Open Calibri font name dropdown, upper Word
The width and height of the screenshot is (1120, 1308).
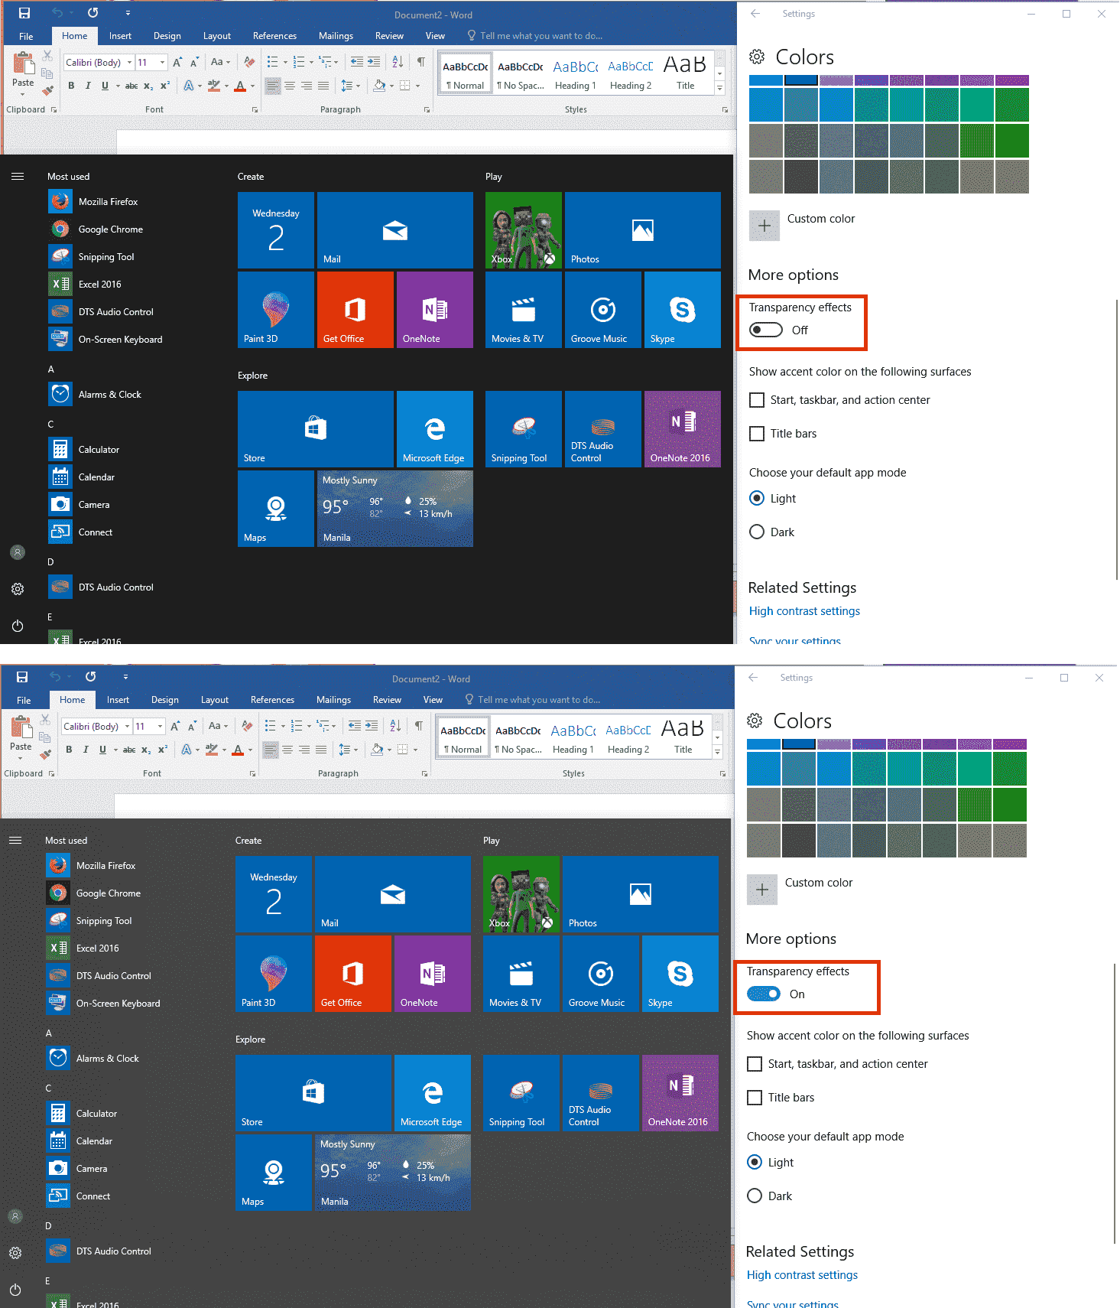[x=130, y=62]
